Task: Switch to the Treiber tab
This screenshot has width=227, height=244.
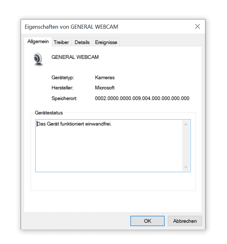Action: [x=61, y=42]
